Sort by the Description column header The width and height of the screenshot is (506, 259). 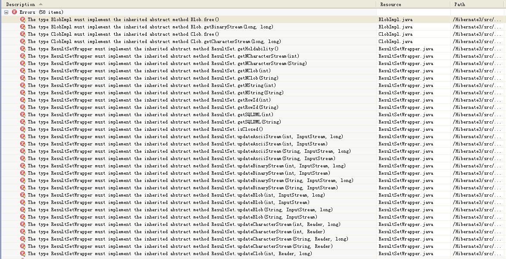pyautogui.click(x=21, y=4)
